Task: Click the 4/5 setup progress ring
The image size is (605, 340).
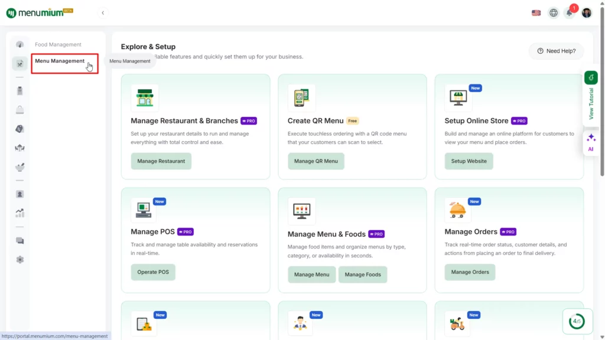Action: (577, 321)
